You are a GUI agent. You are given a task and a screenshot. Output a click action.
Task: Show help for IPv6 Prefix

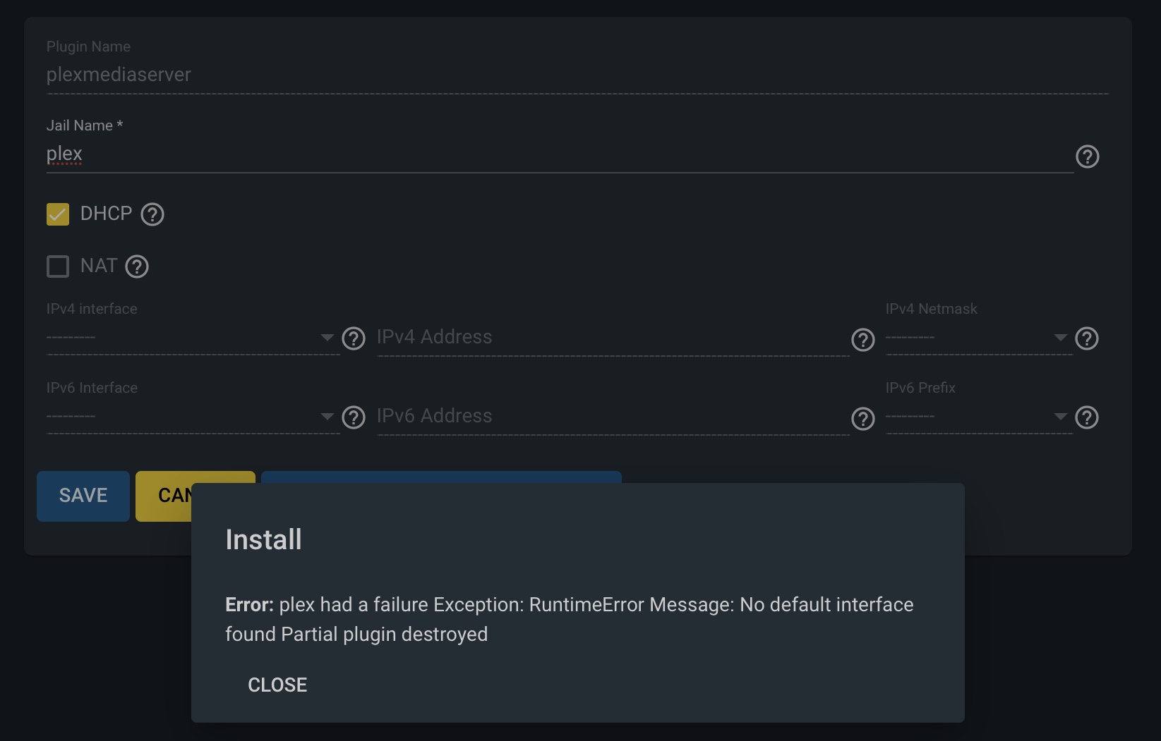pos(1087,417)
